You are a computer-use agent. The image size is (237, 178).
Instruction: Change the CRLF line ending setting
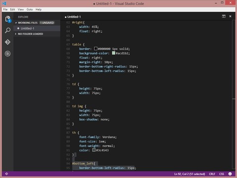tap(212, 174)
